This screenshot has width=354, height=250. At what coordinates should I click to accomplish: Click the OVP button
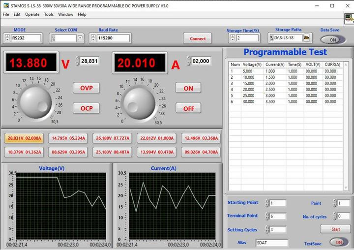tap(87, 88)
